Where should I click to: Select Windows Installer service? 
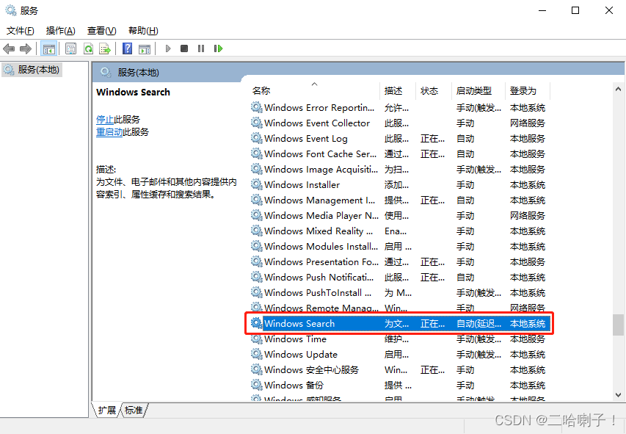pos(399,185)
